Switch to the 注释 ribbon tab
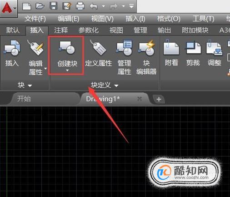This screenshot has width=230, height=197. coord(61,30)
